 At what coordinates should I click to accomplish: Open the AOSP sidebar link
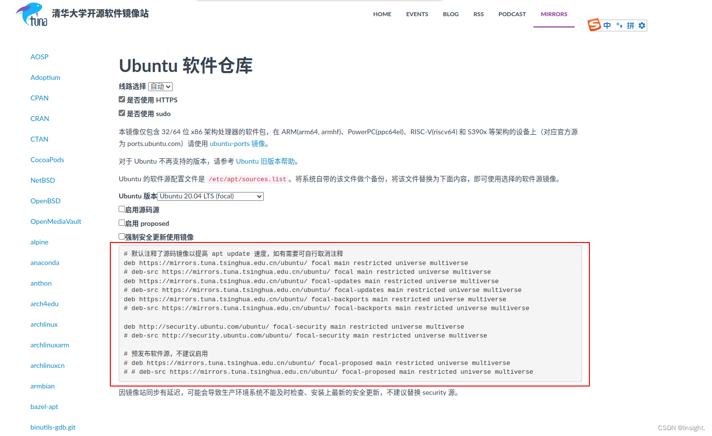39,57
